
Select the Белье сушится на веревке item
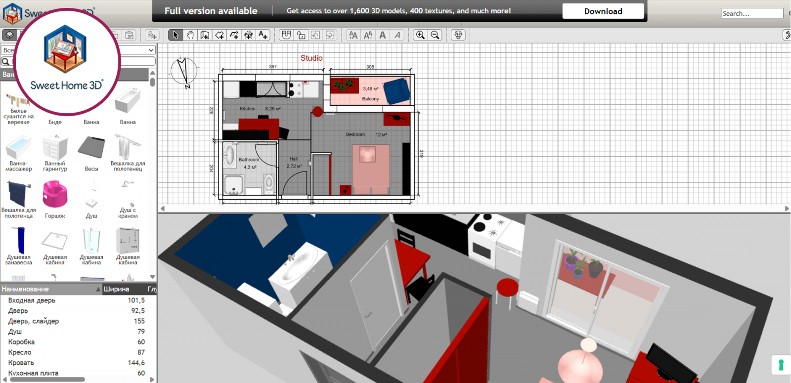pos(19,109)
